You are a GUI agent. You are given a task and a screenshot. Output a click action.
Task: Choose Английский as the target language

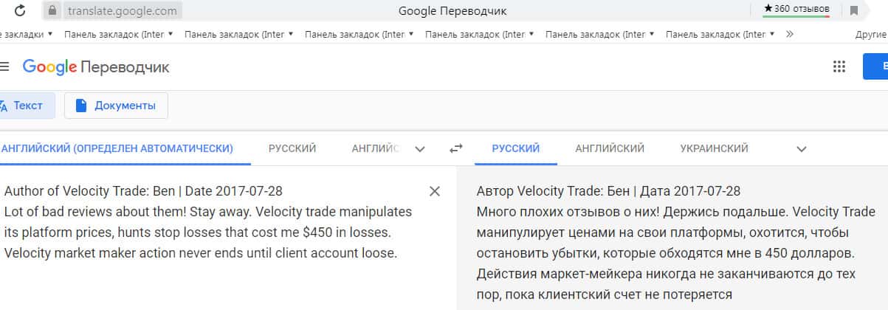pos(610,148)
